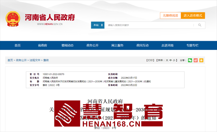The height and width of the screenshot is (132, 217).
Task: Click 无障碍阅读 button
Action: coord(170,15)
